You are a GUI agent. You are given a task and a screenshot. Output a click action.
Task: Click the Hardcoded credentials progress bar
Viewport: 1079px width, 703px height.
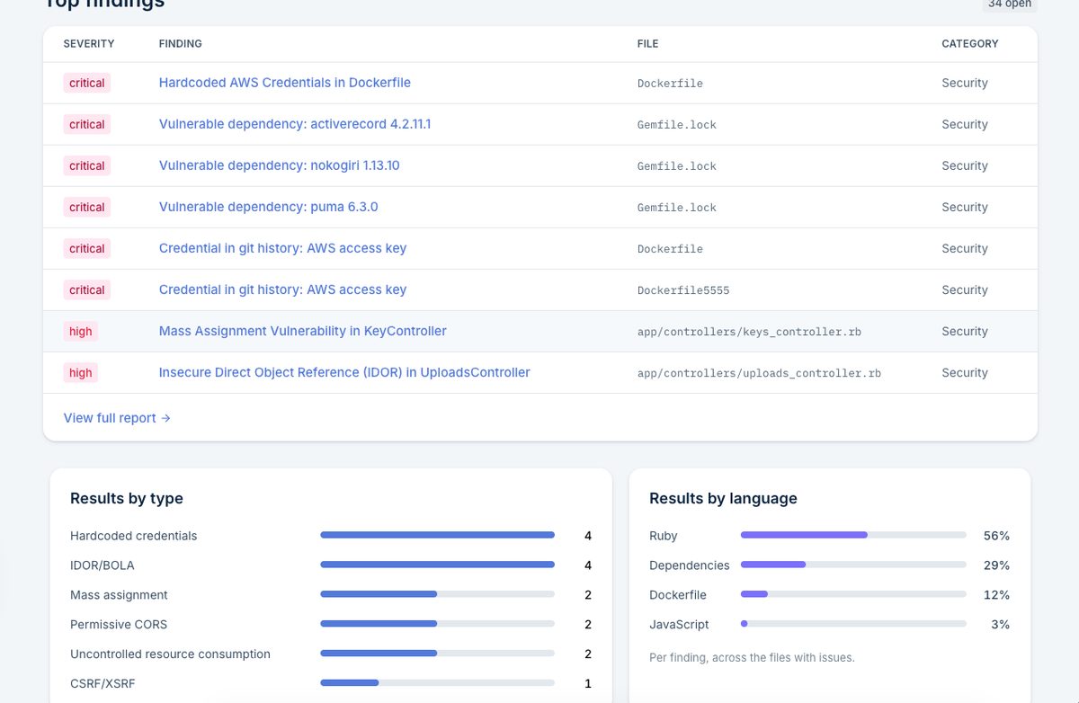point(437,535)
